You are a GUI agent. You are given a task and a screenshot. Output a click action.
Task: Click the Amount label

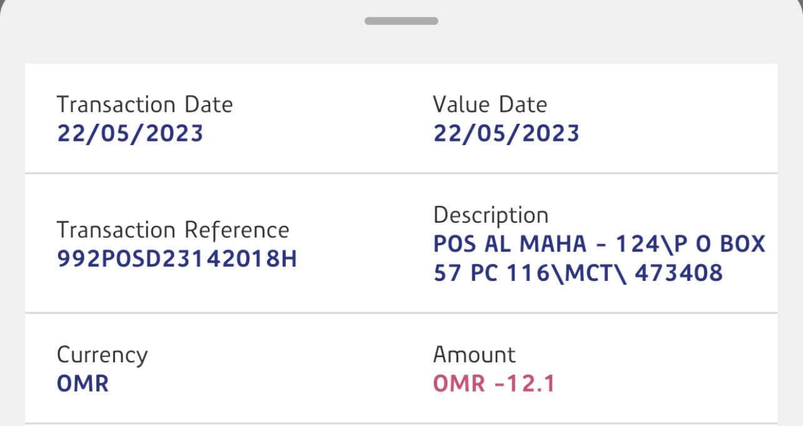[474, 355]
